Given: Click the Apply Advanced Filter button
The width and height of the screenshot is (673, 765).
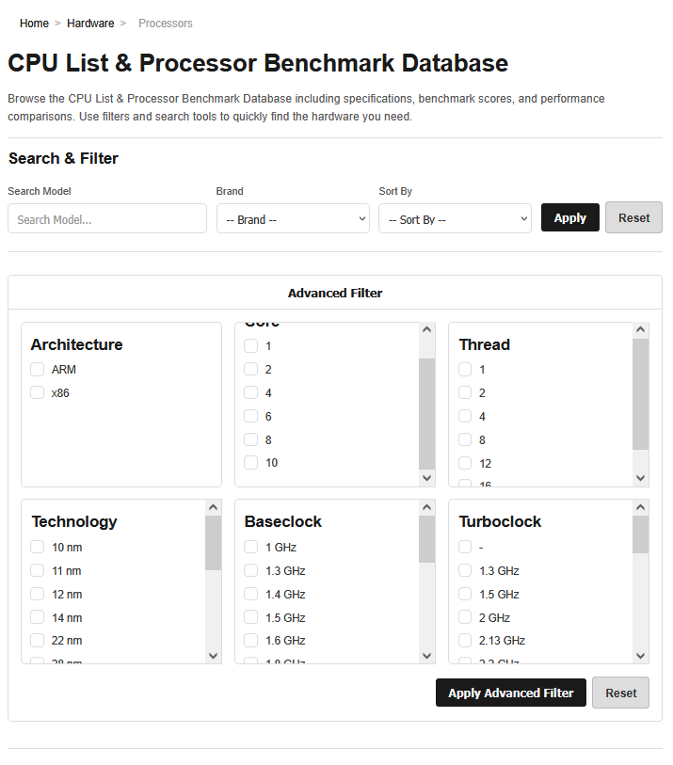Looking at the screenshot, I should 511,693.
